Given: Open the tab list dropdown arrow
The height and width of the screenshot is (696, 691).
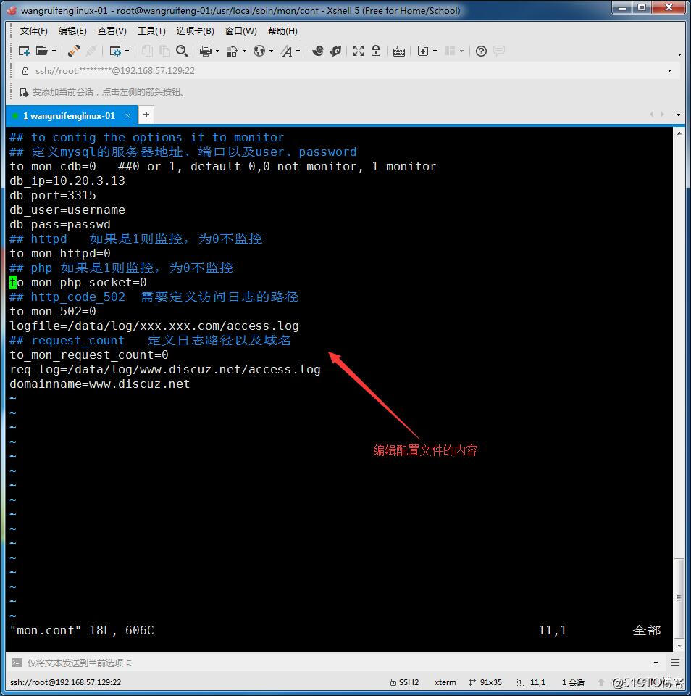Looking at the screenshot, I should click(678, 115).
